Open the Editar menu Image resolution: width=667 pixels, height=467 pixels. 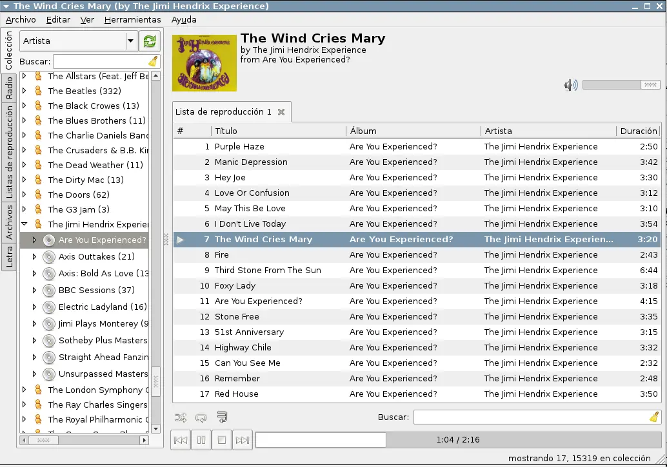58,19
